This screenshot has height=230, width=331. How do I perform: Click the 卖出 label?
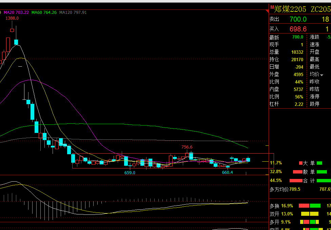pos(274,19)
